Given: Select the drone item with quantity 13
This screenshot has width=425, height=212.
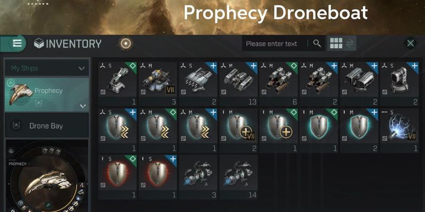Looking at the screenshot, I should coord(239,84).
